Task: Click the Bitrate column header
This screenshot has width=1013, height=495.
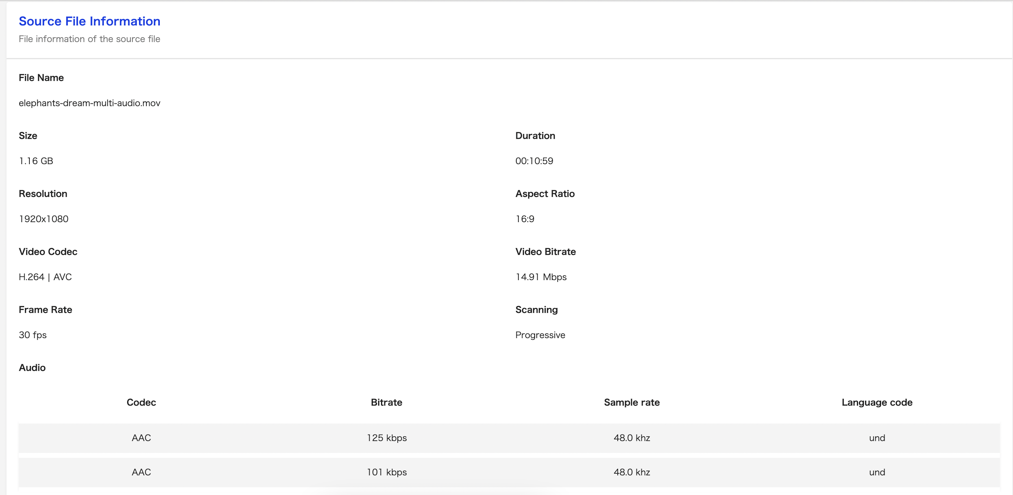Action: pyautogui.click(x=386, y=402)
